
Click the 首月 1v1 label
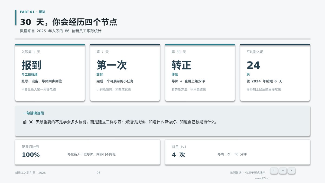[x=179, y=147]
